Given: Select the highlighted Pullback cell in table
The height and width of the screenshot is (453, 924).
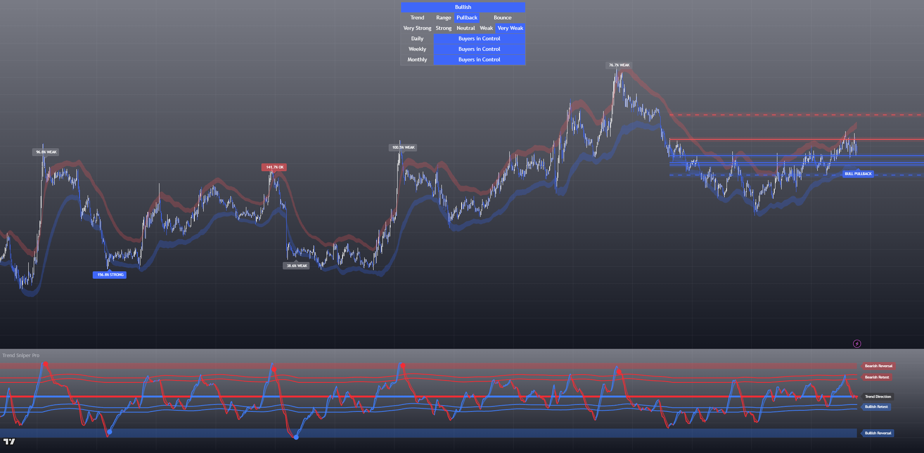Looking at the screenshot, I should coord(467,18).
